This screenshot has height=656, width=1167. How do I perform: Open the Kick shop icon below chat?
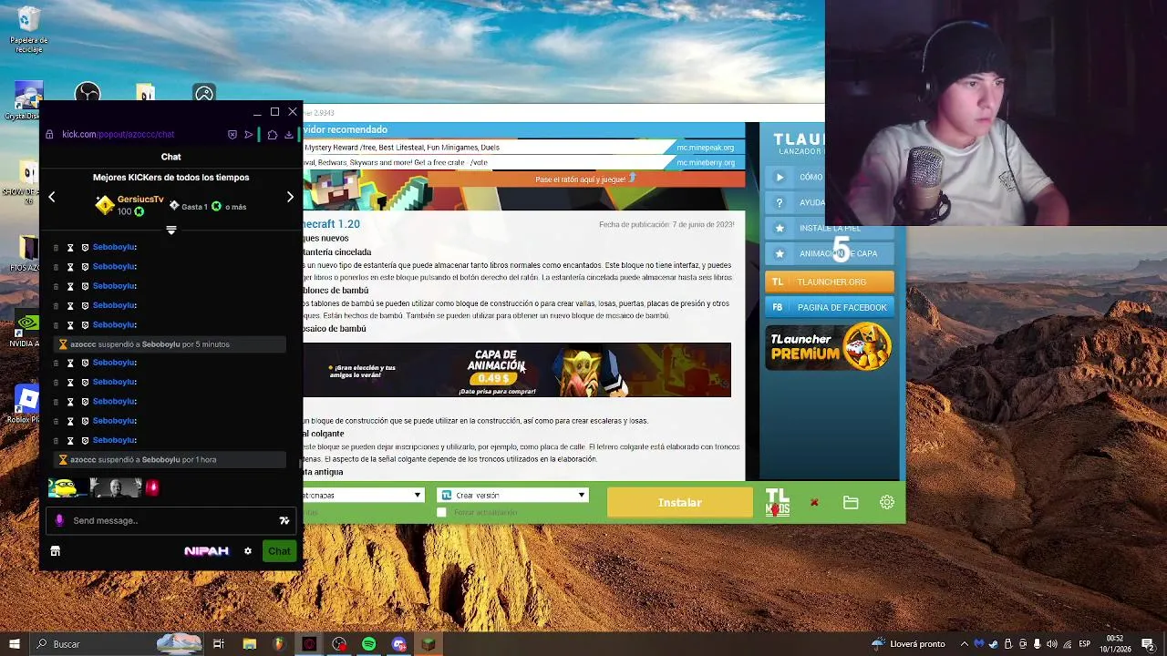click(x=55, y=551)
